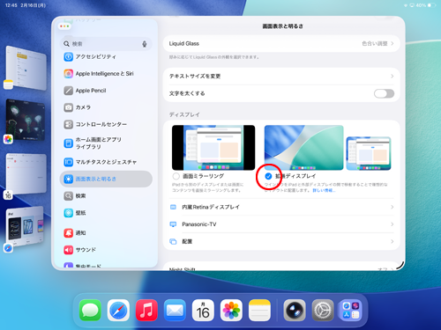Click the Liquid Glass row
Screen dimensions: 441x330
[x=281, y=43]
